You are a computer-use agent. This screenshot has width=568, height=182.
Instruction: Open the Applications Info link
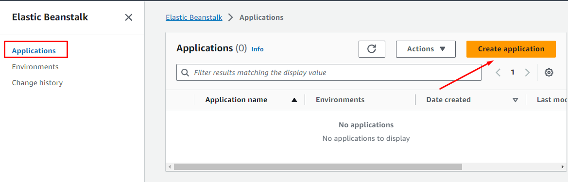coord(258,49)
